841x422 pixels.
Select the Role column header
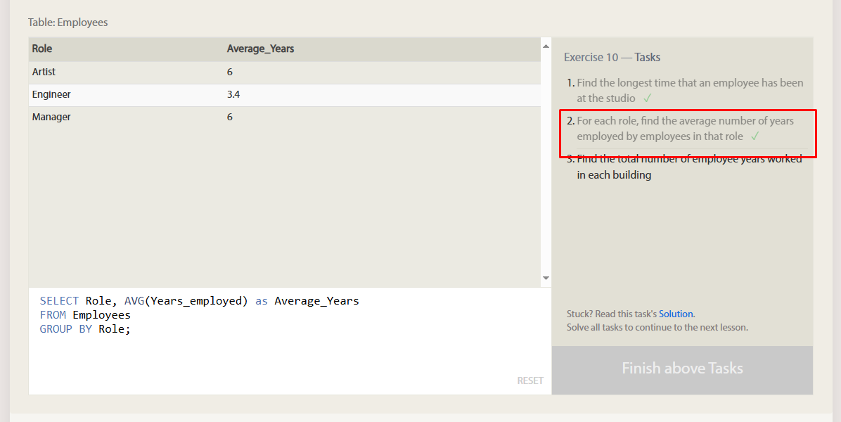41,49
